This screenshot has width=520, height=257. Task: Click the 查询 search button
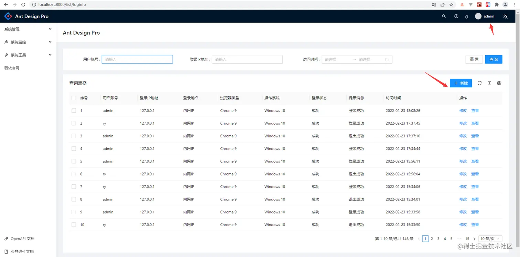pos(494,59)
